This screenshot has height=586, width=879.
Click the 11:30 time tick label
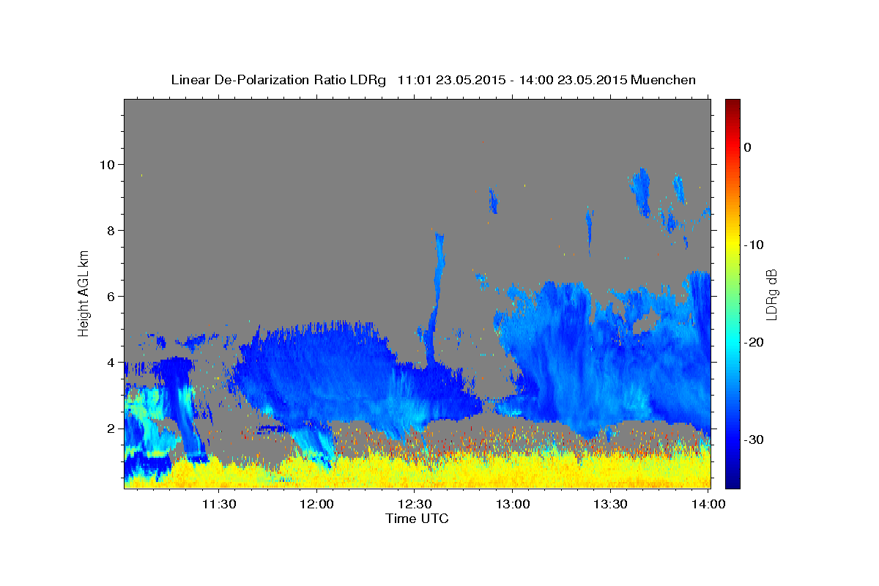218,504
